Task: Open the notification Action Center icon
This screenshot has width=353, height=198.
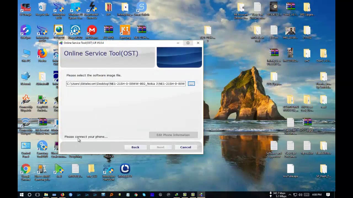Action: click(328, 195)
